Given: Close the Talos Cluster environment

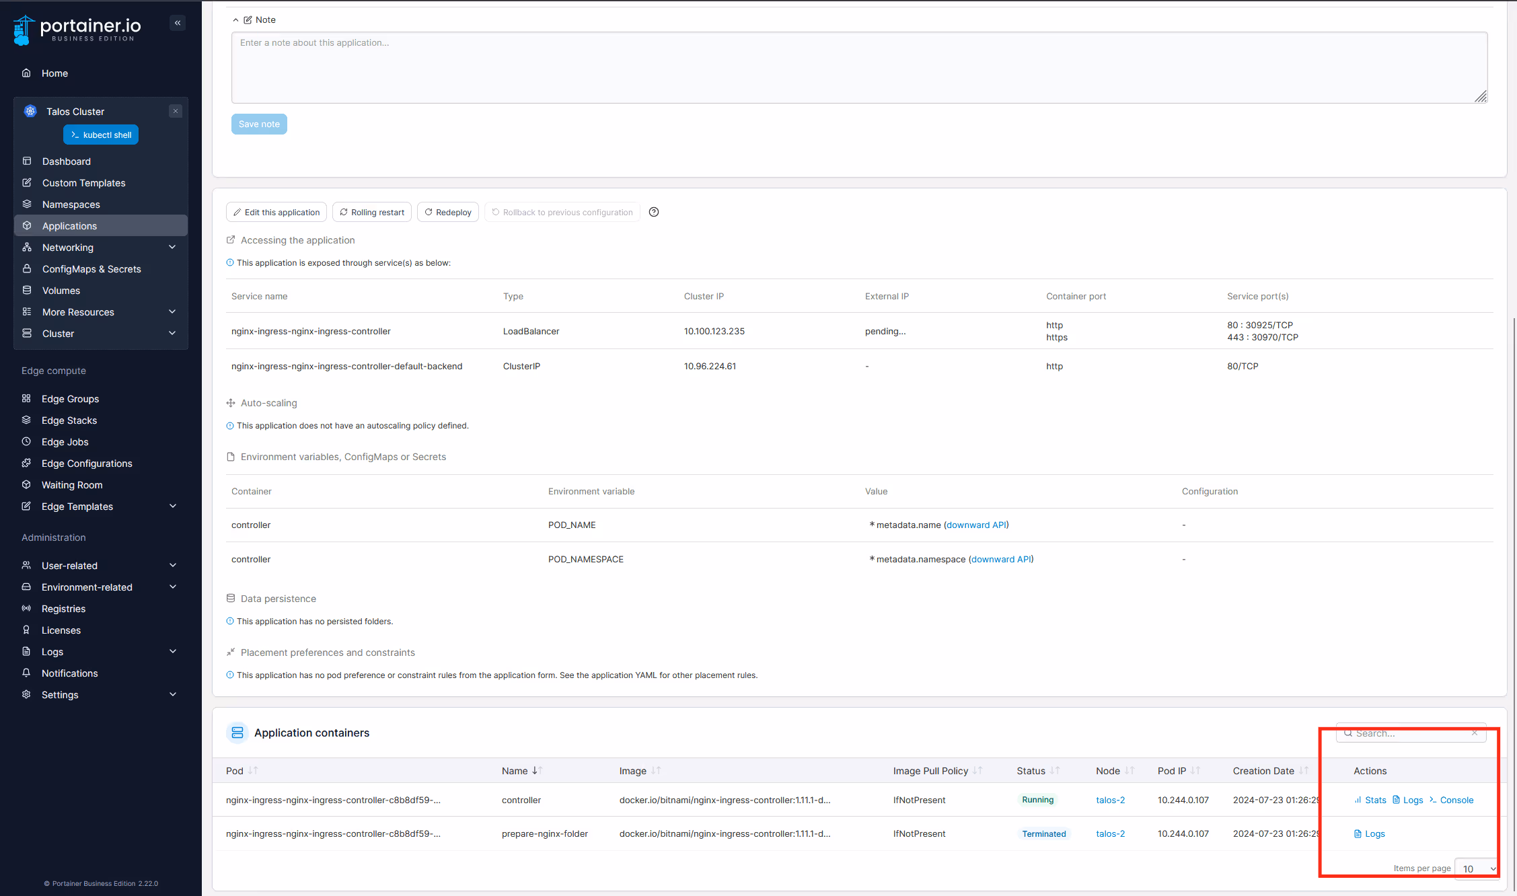Looking at the screenshot, I should (x=176, y=111).
